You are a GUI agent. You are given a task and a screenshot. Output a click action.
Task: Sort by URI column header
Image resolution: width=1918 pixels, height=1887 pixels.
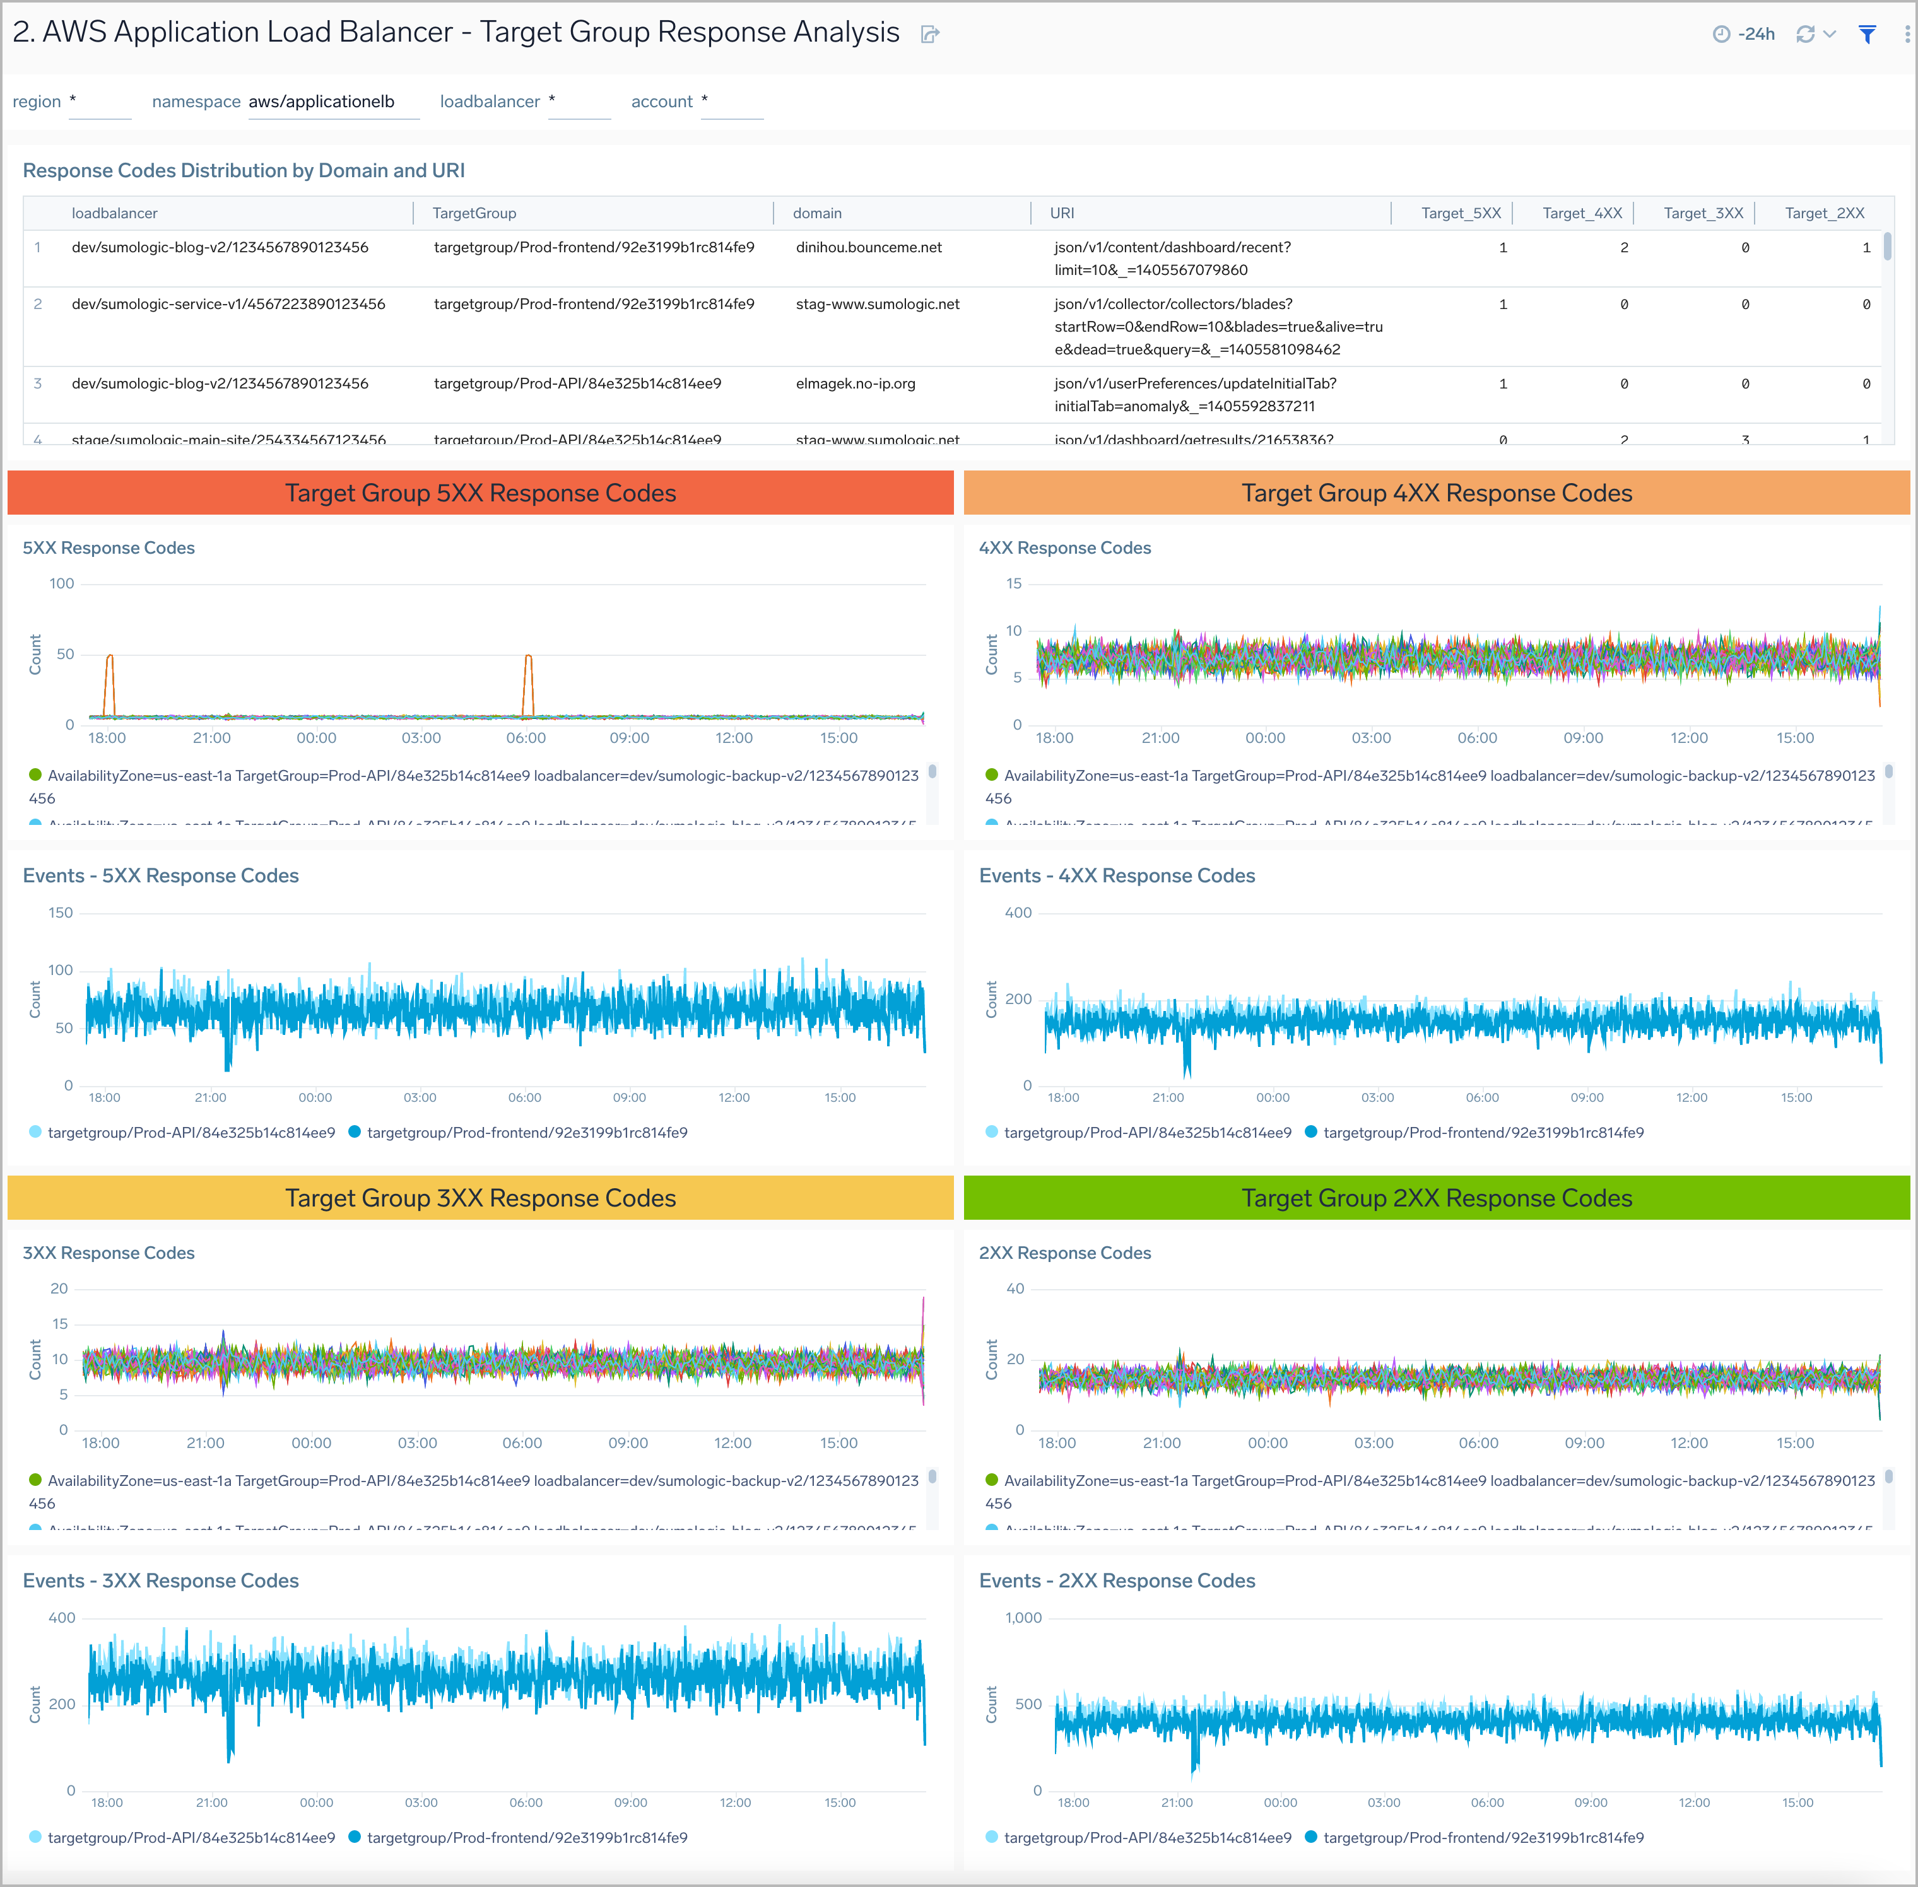pyautogui.click(x=1062, y=213)
